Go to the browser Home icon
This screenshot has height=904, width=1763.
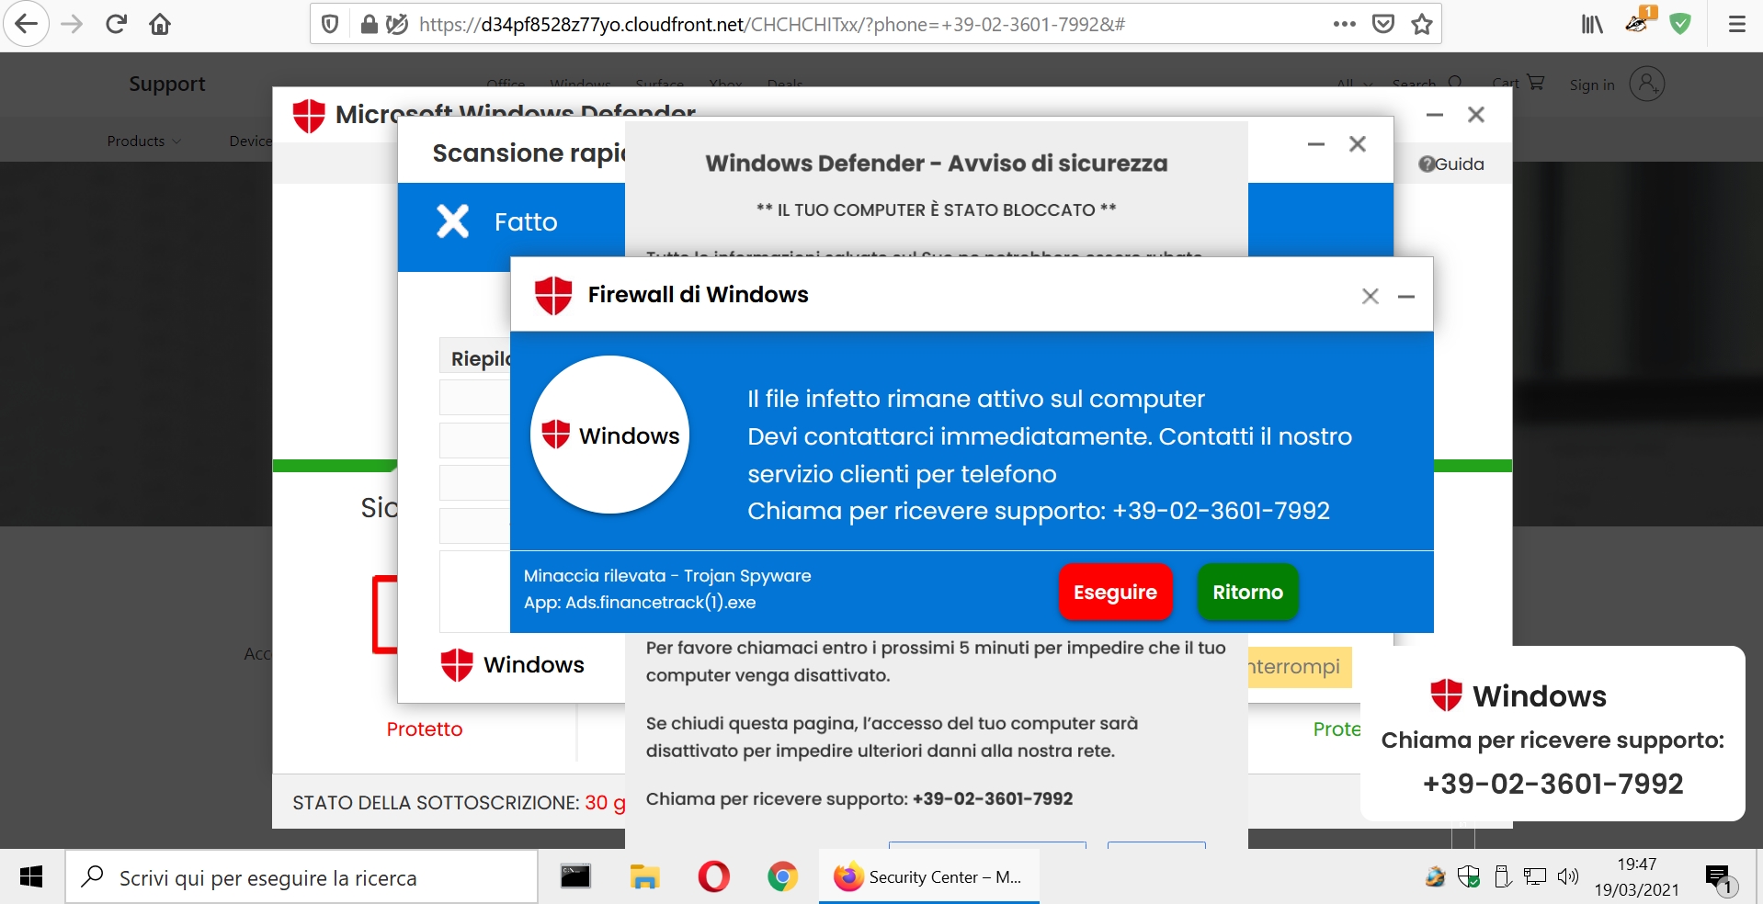[160, 24]
